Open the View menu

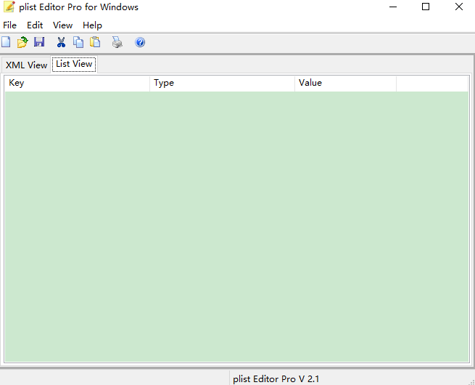pos(62,25)
